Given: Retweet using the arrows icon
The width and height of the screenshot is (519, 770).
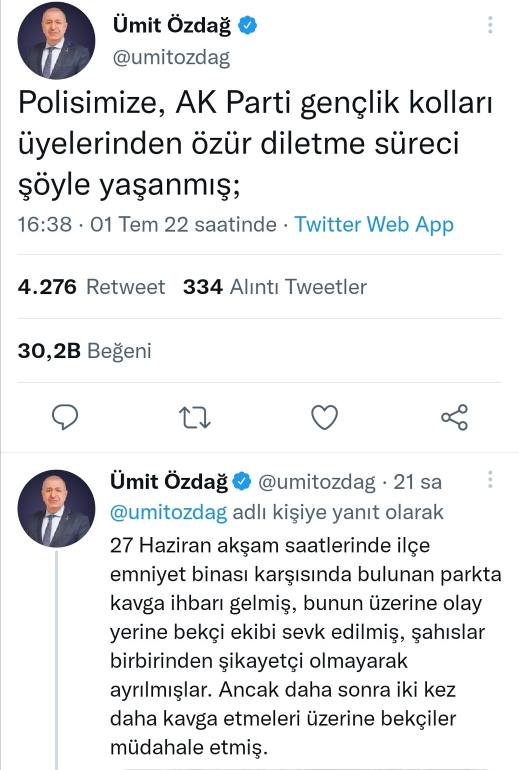Looking at the screenshot, I should pos(194,417).
